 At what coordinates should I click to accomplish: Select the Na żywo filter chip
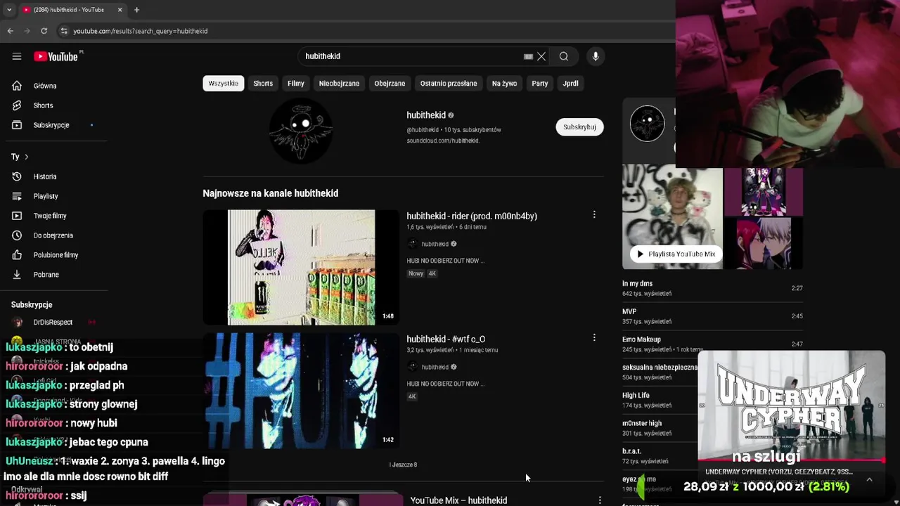[x=504, y=84]
